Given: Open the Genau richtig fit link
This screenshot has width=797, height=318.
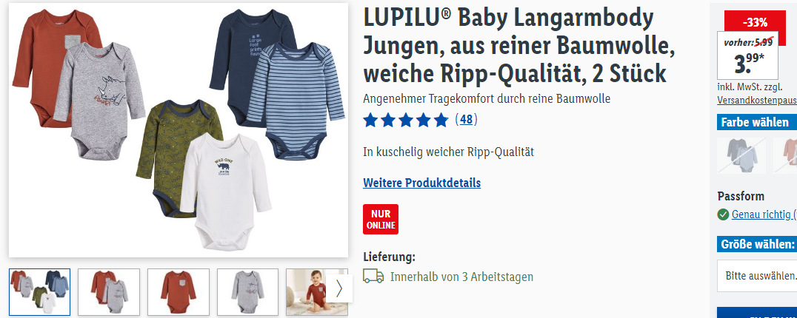Looking at the screenshot, I should (x=764, y=214).
